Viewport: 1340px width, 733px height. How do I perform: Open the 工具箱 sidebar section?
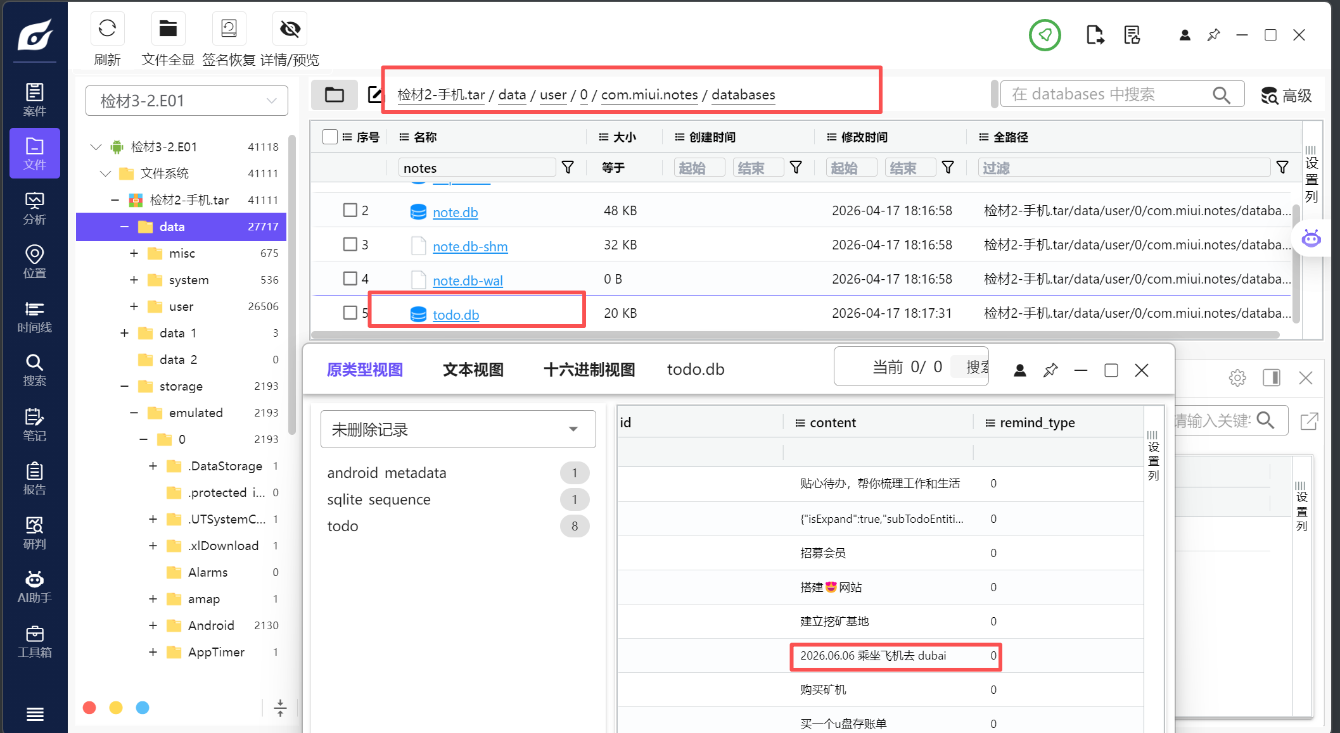(34, 641)
